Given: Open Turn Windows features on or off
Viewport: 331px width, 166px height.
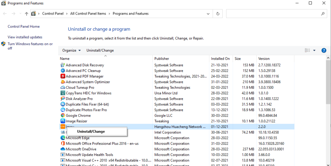Looking at the screenshot, I should (30, 46).
